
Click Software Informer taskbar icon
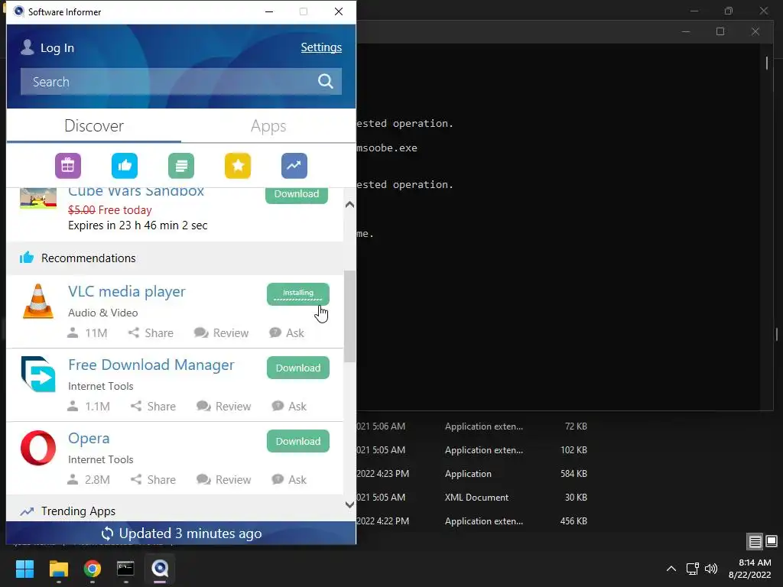[160, 569]
